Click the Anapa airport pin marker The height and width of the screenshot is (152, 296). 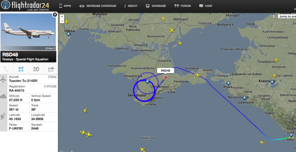228,83
